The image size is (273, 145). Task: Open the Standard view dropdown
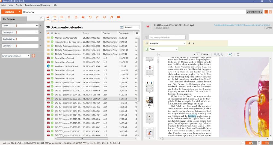coord(138,27)
